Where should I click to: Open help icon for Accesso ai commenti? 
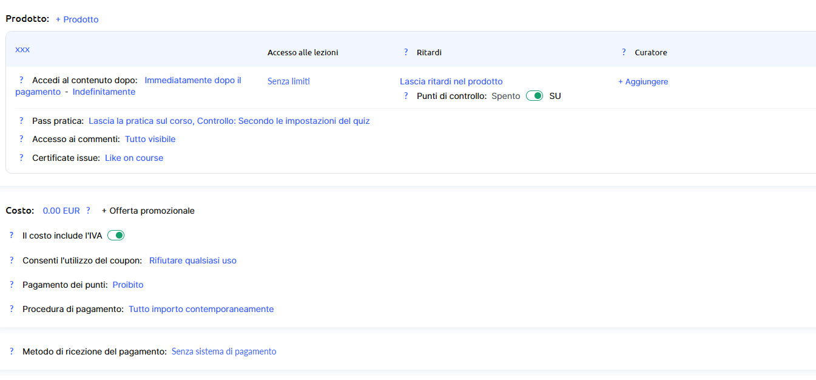click(21, 139)
